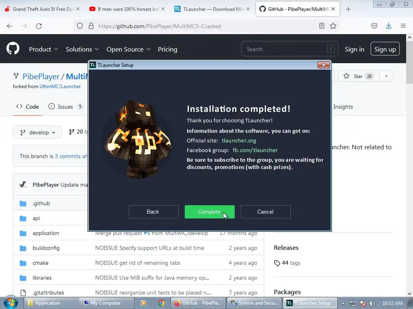
Task: Open the develop branch dropdown
Action: point(38,132)
